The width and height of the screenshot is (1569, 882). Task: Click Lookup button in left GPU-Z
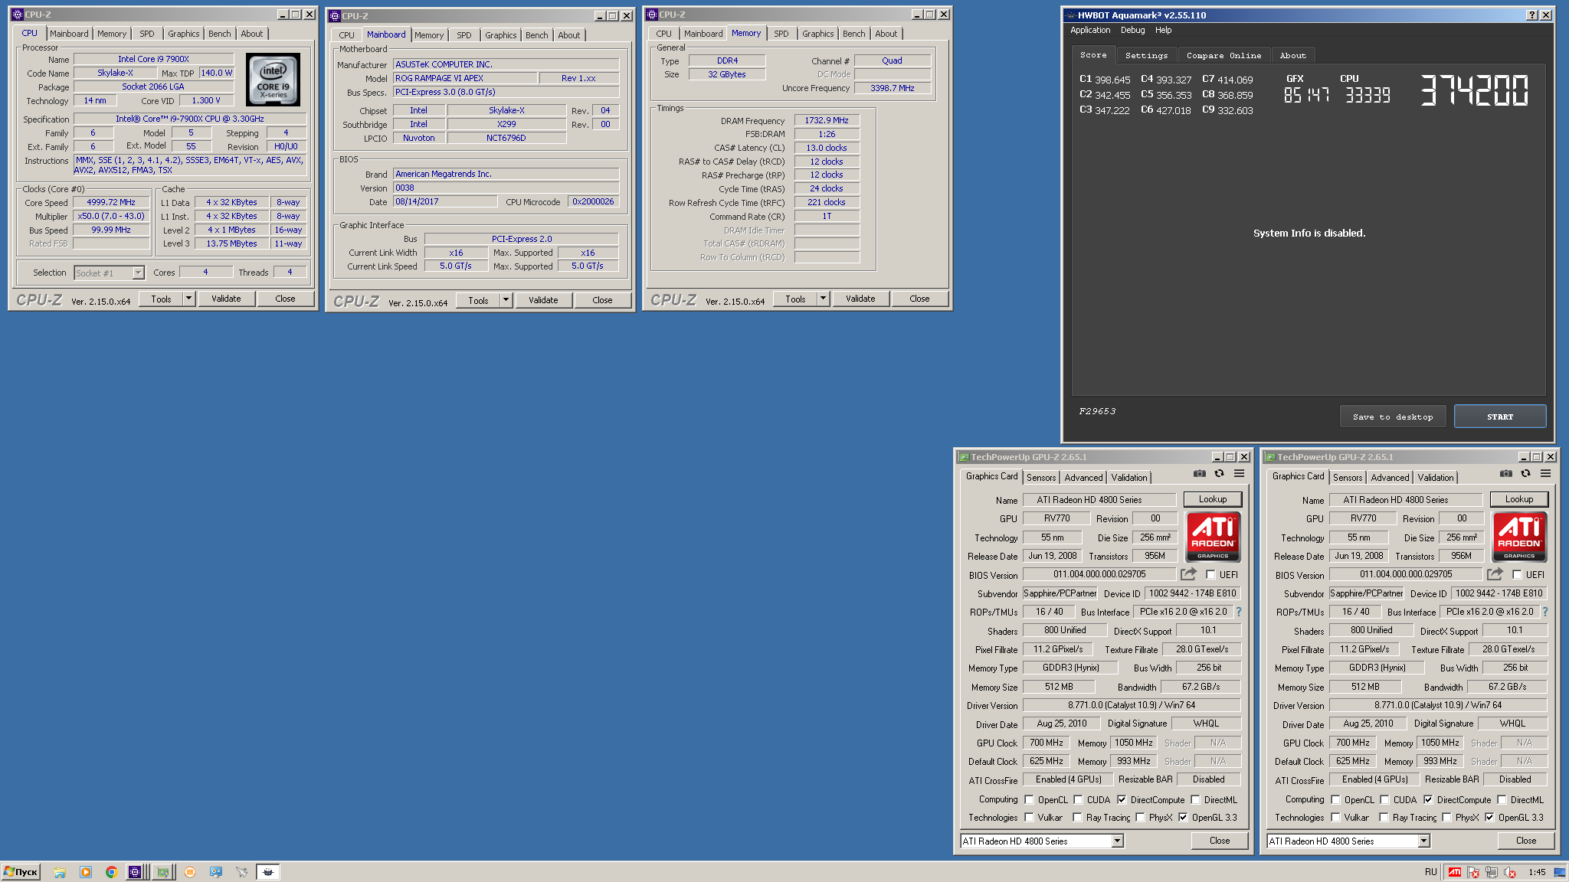[x=1213, y=499]
